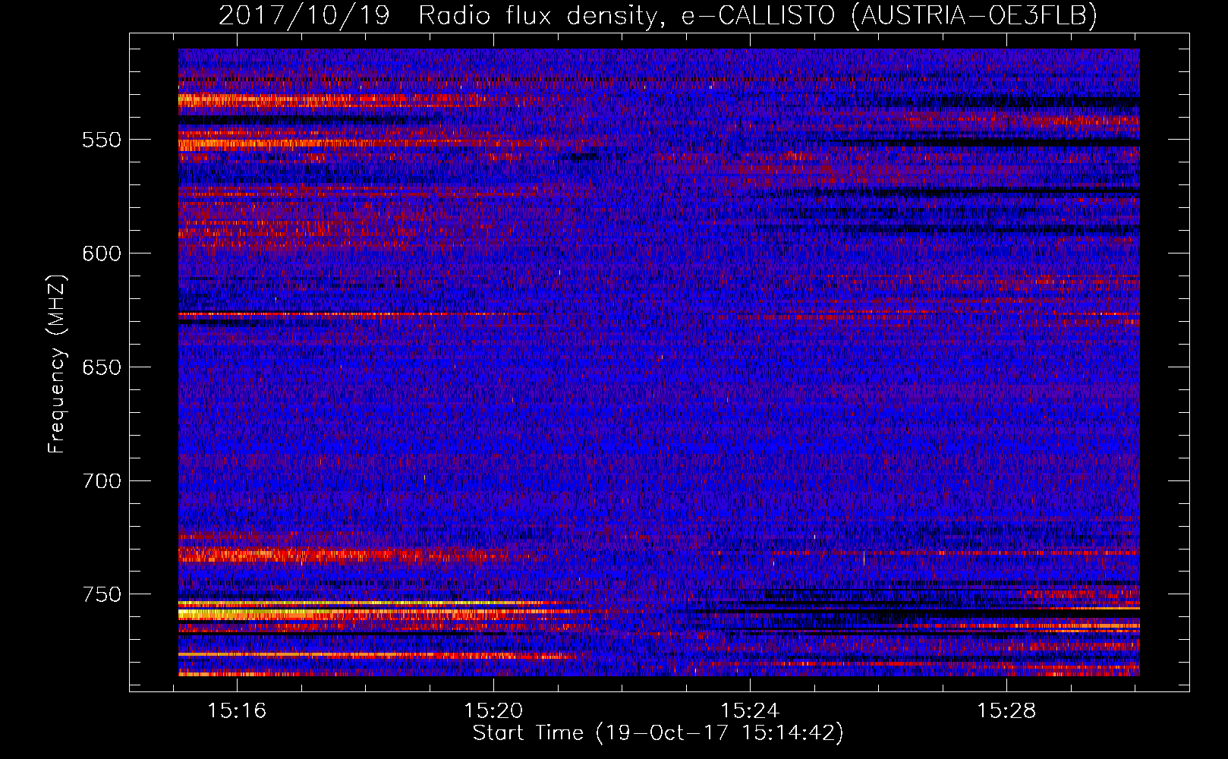Click the '15:20' time axis label
Screen dimensions: 1228x759
[494, 711]
